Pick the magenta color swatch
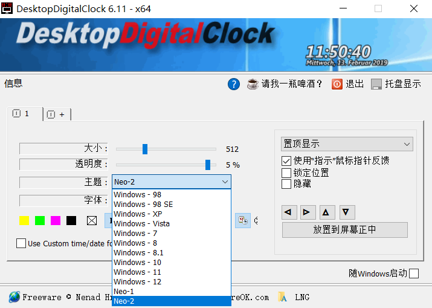 click(56, 220)
